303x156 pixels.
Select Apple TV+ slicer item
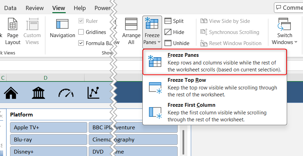48,127
